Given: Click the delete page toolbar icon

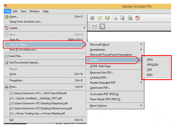Looking at the screenshot, I should pos(115,18).
